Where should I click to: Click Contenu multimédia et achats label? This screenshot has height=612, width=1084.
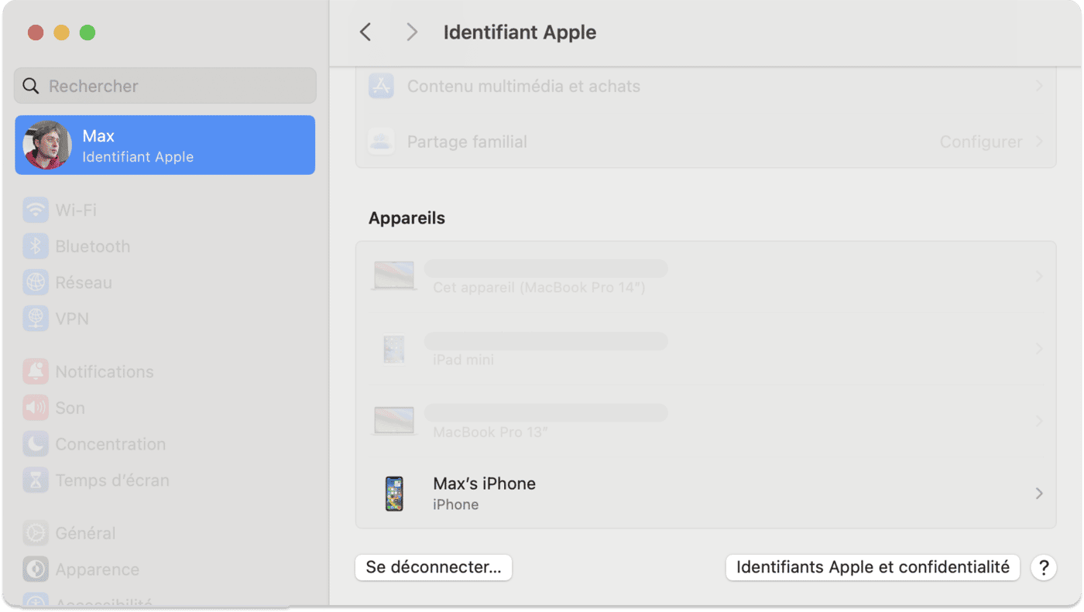pyautogui.click(x=523, y=86)
